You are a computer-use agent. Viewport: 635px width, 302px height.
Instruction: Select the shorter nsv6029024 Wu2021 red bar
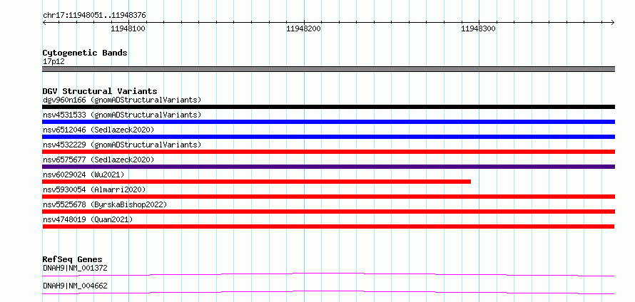pos(257,182)
